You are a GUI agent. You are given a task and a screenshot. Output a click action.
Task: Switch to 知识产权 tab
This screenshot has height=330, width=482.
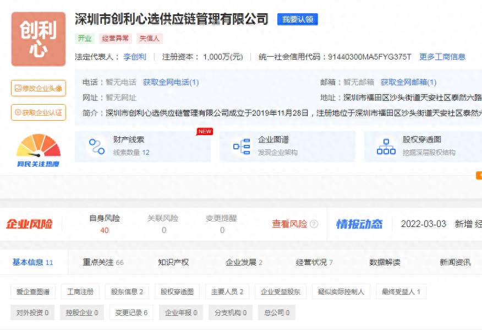[173, 262]
